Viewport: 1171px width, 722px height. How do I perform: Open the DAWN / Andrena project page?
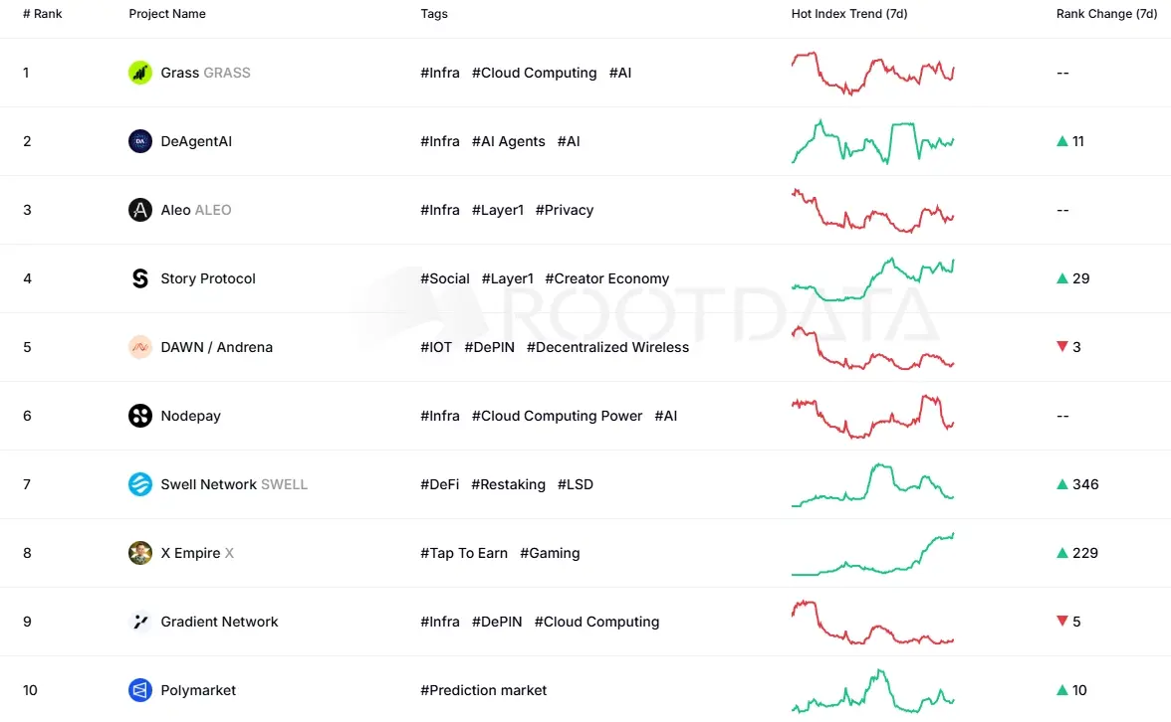[216, 347]
